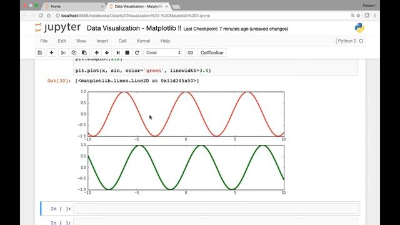Interrupt the kernel with the stop icon
This screenshot has width=400, height=225.
click(x=127, y=52)
